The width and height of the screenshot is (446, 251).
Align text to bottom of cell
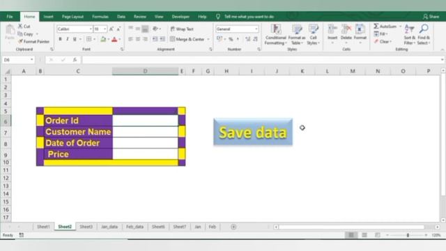pyautogui.click(x=145, y=29)
